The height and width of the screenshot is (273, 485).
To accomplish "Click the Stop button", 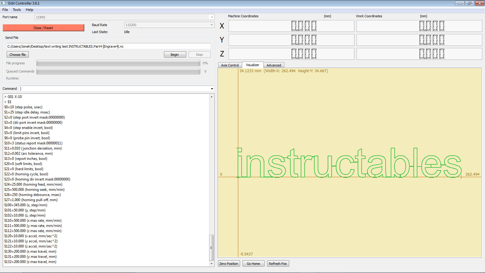I will point(199,55).
